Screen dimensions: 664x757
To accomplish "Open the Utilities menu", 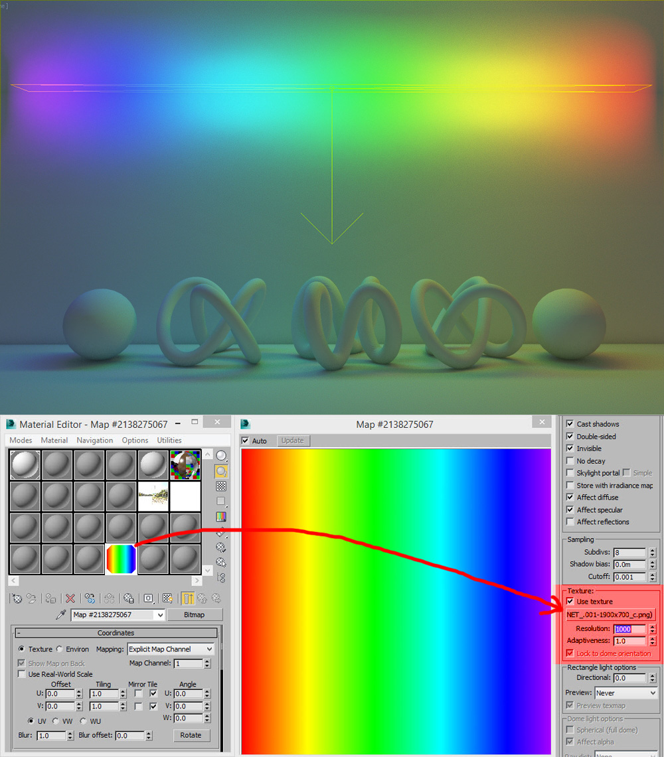I will tap(169, 441).
